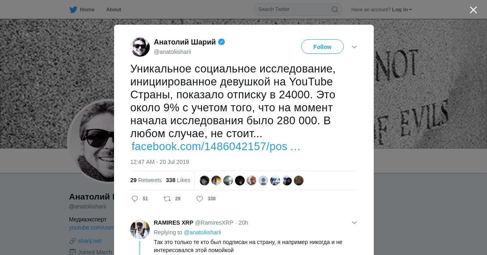Expand the options chevron on RAMIRES XRP reply
Screen dimensions: 487x255
[x=354, y=223]
